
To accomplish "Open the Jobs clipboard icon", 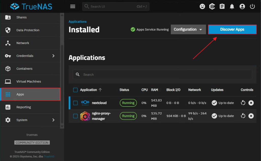I will (x=222, y=7).
